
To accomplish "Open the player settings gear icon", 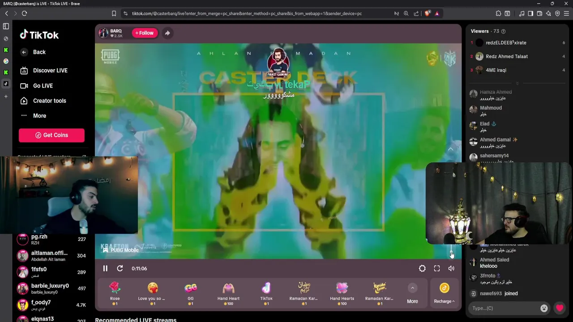I will 422,268.
